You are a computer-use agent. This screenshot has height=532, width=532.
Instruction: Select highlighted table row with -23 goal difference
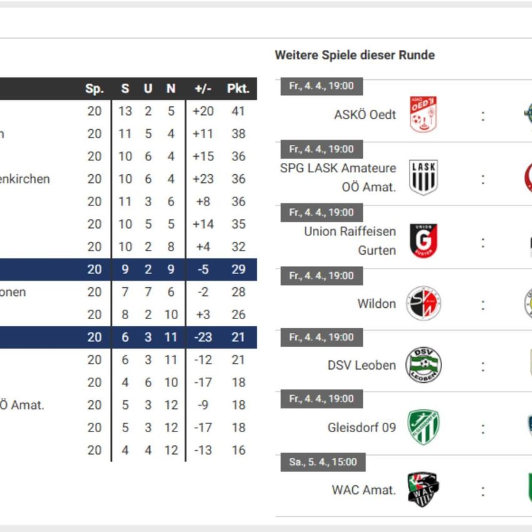click(x=125, y=337)
